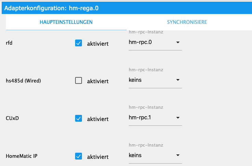
Task: Untick the HomeMatic IP checkbox
Action: click(x=79, y=156)
